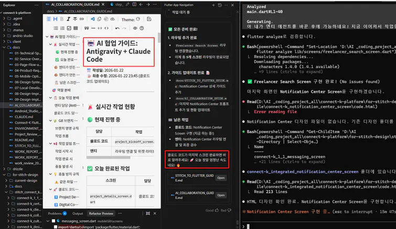This screenshot has width=396, height=229.
Task: Click docs in the breadcrumb path
Action: coord(50,11)
